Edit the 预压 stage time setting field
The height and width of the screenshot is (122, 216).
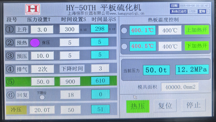pyautogui.click(x=70, y=55)
